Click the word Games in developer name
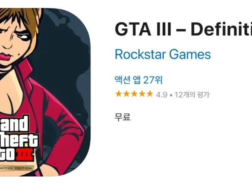 point(190,54)
